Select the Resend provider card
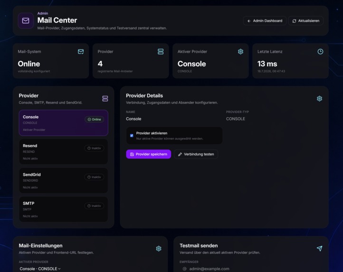The image size is (343, 272). tap(64, 152)
